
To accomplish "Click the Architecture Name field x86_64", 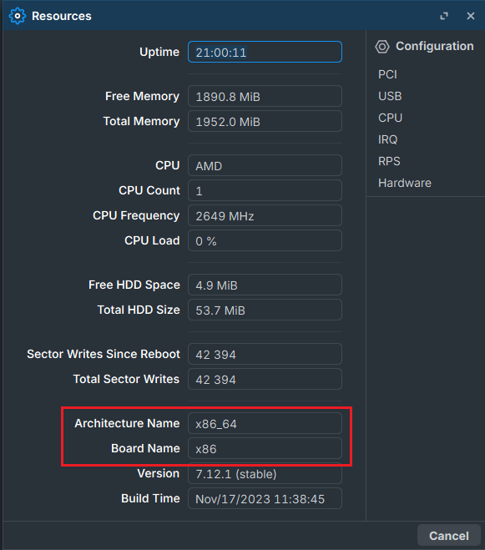I will pos(265,423).
